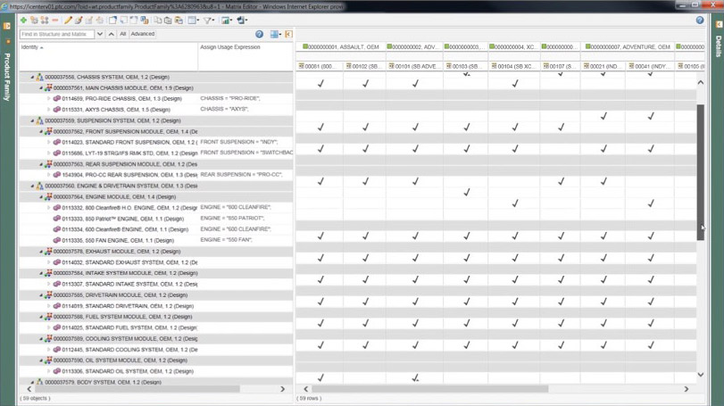Image resolution: width=724 pixels, height=406 pixels.
Task: Click the green plus add icon
Action: 23,20
